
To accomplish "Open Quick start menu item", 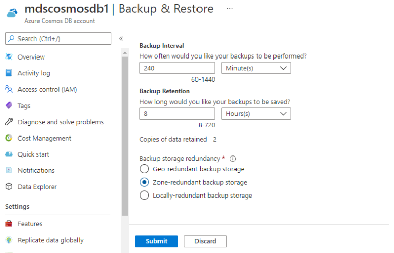I will [33, 154].
